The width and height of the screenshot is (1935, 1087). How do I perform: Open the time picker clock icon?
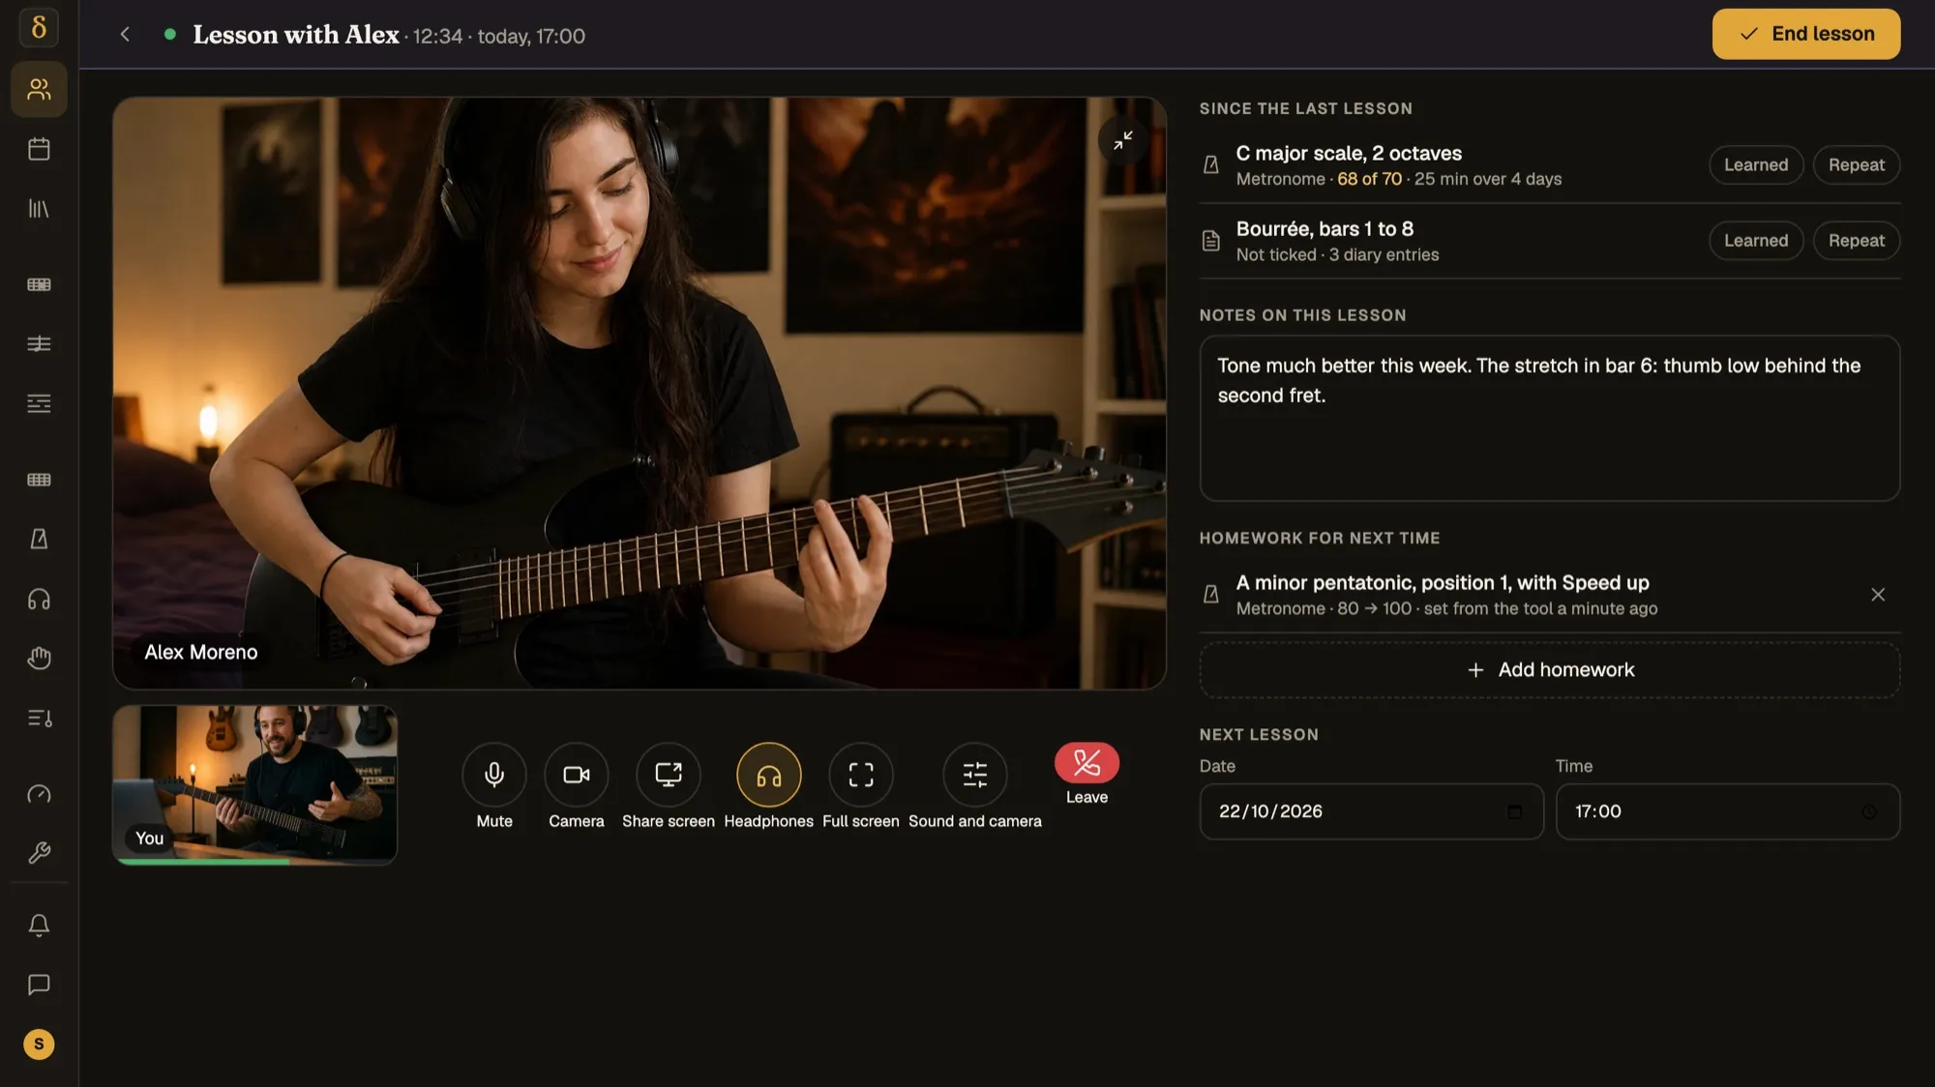pyautogui.click(x=1869, y=812)
